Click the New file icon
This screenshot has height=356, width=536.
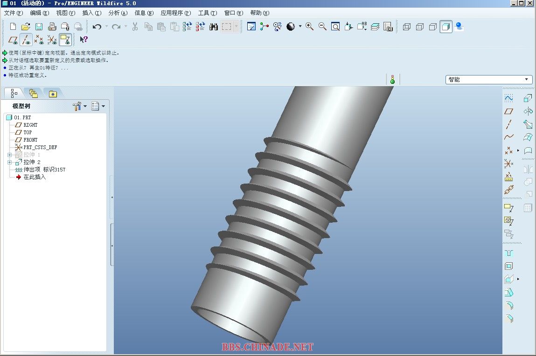click(x=13, y=27)
